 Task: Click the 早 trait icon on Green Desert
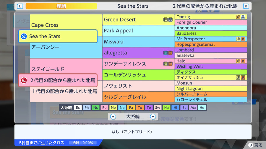click(170, 20)
